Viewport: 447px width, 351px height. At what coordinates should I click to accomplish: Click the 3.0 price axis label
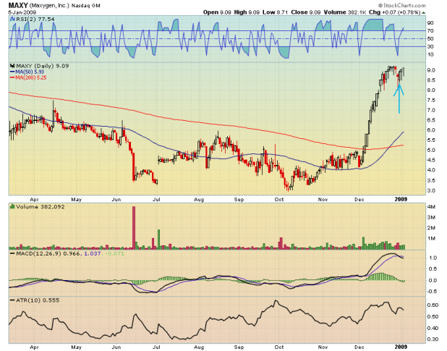pos(431,190)
